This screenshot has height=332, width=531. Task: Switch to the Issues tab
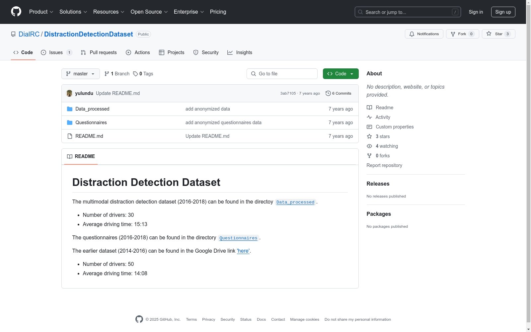pos(56,52)
